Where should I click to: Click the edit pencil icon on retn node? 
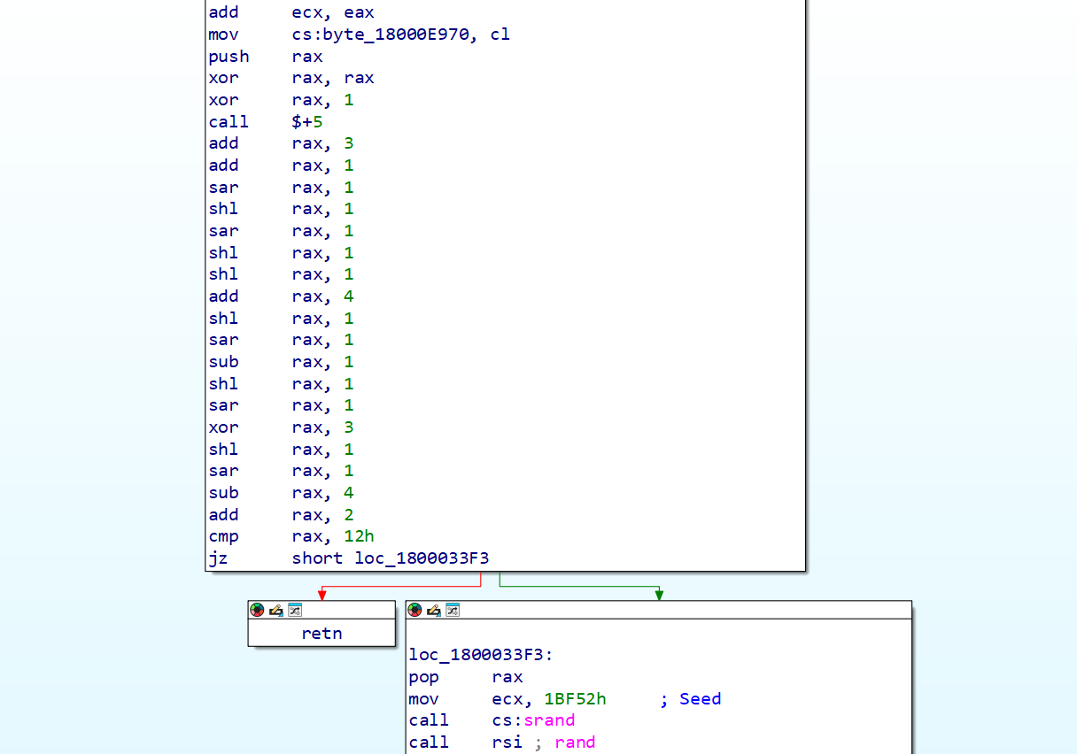point(275,610)
